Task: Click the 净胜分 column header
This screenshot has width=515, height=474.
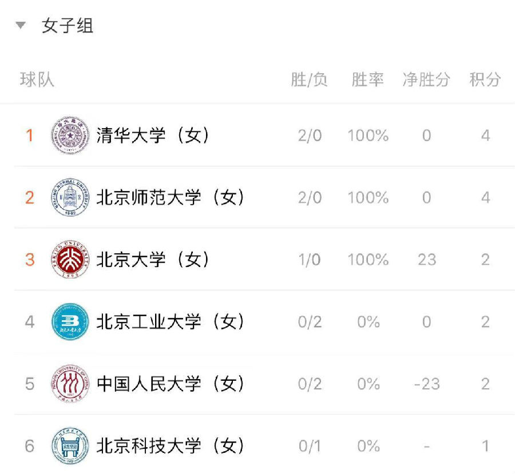Action: point(426,80)
